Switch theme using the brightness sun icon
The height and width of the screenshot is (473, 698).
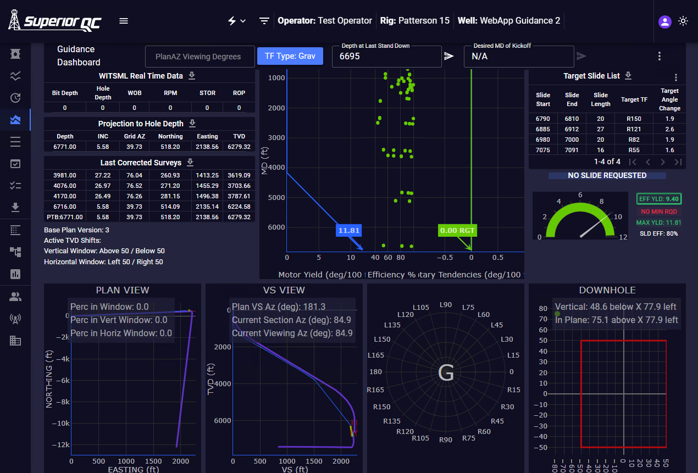tap(683, 21)
